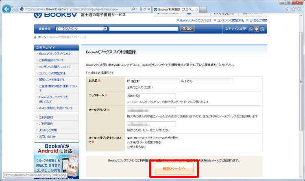305x181 pixels.
Task: Click the book search text box
Action: [144, 29]
